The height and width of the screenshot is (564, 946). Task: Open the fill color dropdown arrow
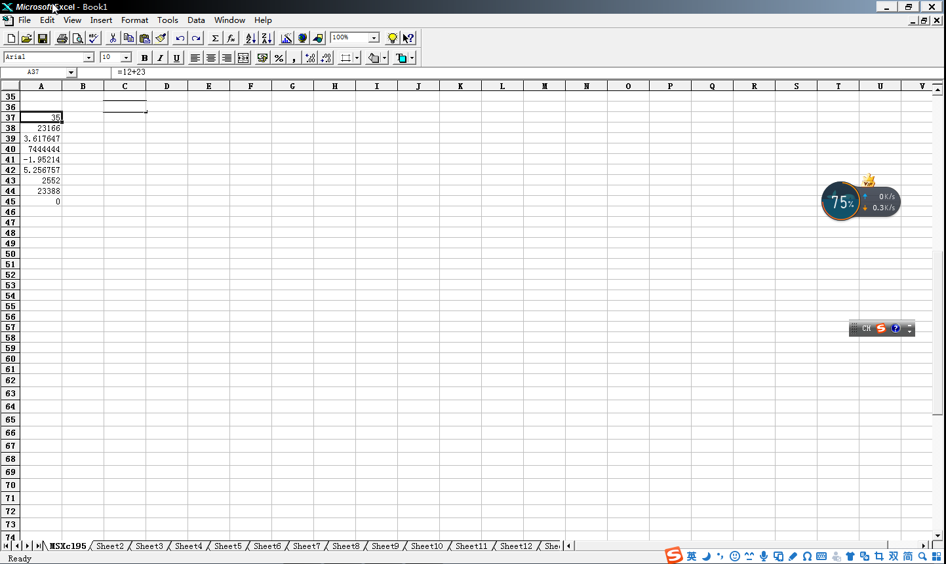pos(384,58)
